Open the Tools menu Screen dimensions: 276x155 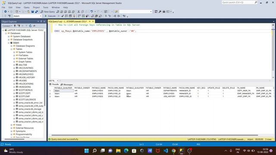(x=46, y=7)
